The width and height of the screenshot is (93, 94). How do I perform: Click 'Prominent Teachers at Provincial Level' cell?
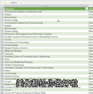(x=46, y=68)
